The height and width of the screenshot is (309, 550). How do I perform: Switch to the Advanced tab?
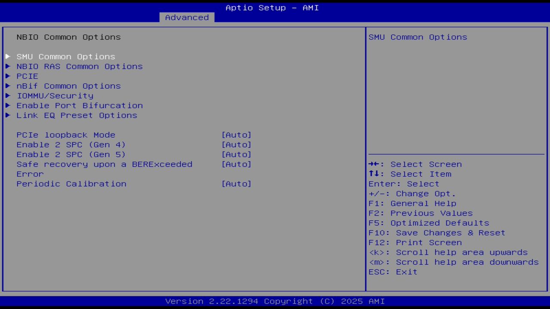click(x=186, y=17)
